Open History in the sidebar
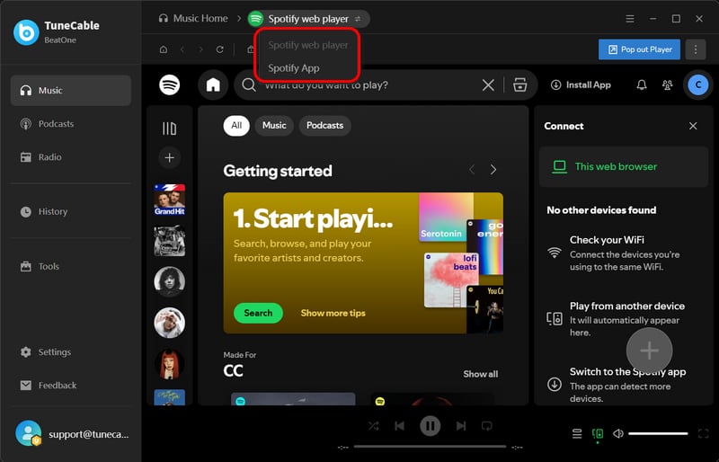 pos(71,211)
